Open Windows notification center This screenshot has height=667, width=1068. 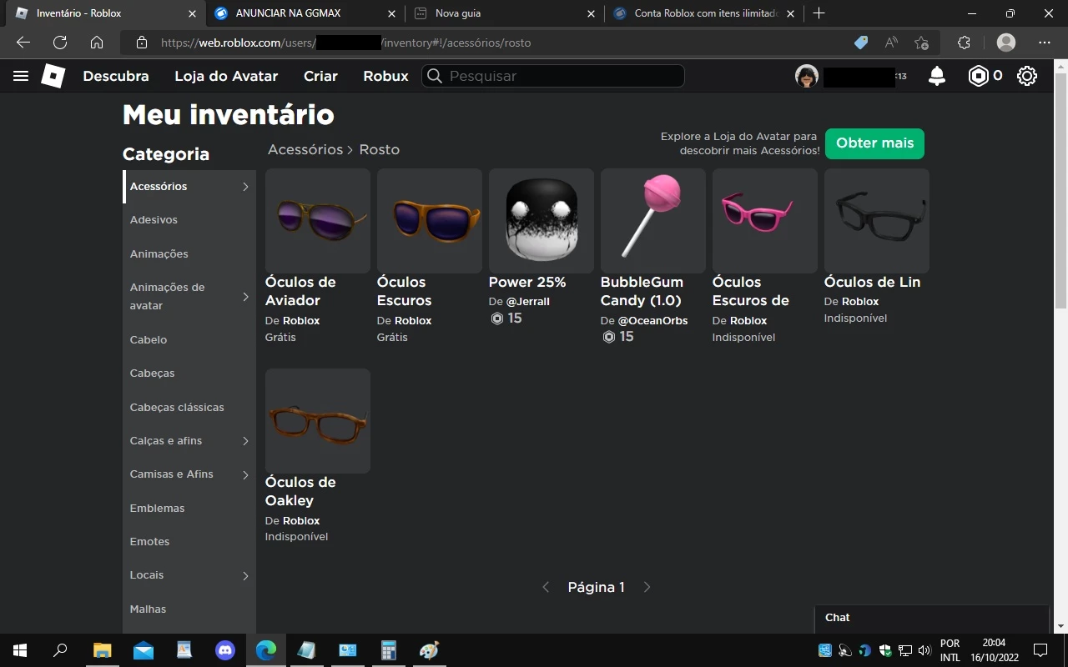click(x=1040, y=650)
